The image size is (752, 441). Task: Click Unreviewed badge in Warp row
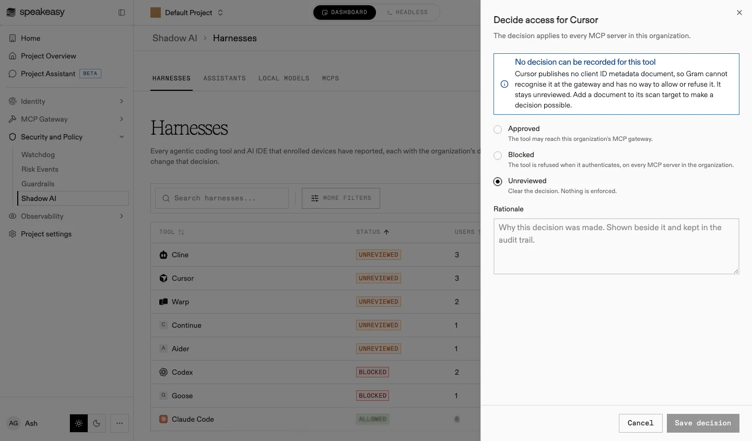379,302
